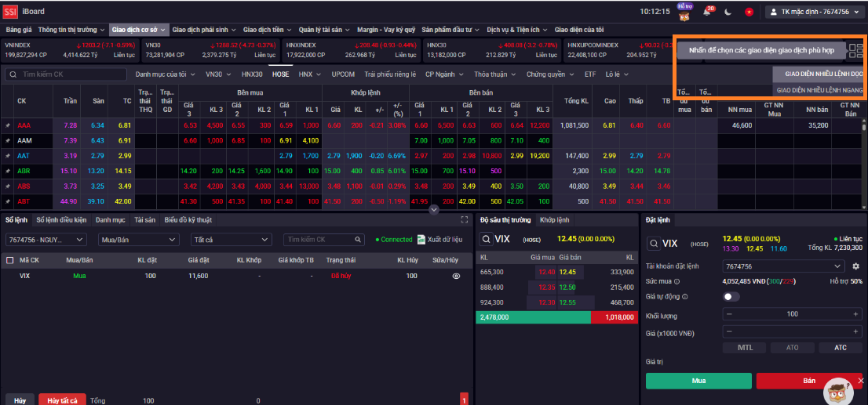
Task: Click the green buy-volume bar 2,478,000
Action: (x=533, y=317)
